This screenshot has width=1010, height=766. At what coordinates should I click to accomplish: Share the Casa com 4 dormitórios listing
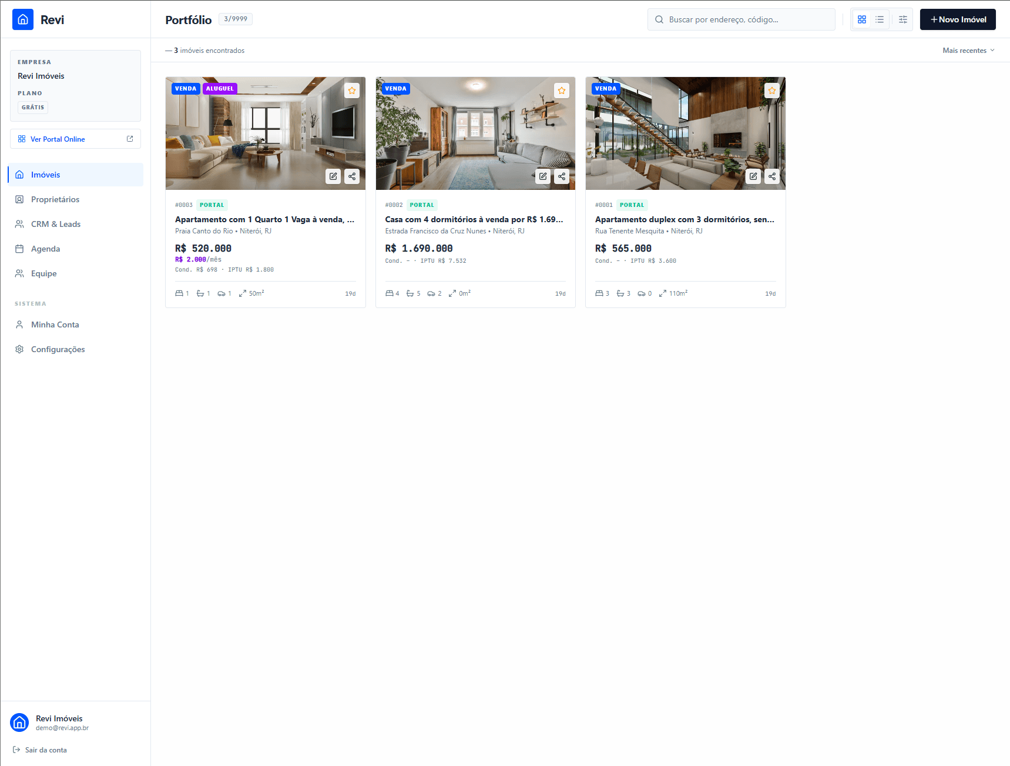(x=562, y=176)
